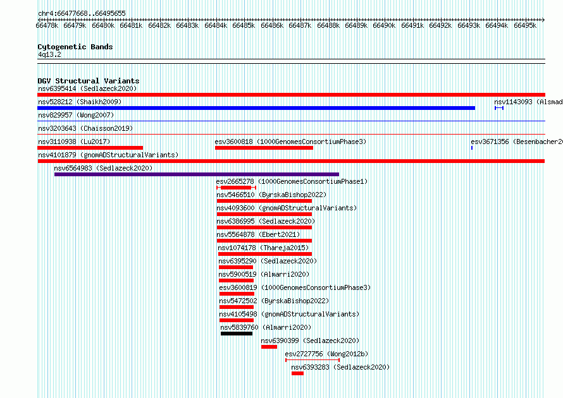Select the red esv3600818 variant bar
Image resolution: width=563 pixels, height=398 pixels.
[x=264, y=148]
